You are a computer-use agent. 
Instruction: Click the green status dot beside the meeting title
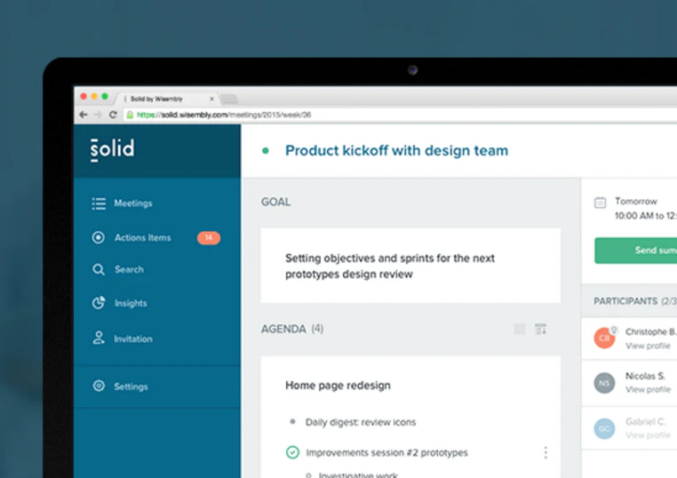[266, 151]
